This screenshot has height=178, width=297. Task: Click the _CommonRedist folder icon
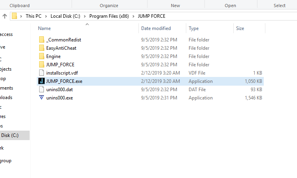tap(42, 40)
